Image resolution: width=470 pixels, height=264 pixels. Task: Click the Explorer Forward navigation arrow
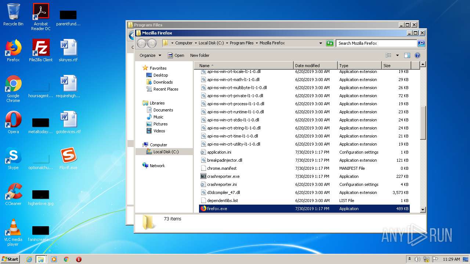(152, 43)
